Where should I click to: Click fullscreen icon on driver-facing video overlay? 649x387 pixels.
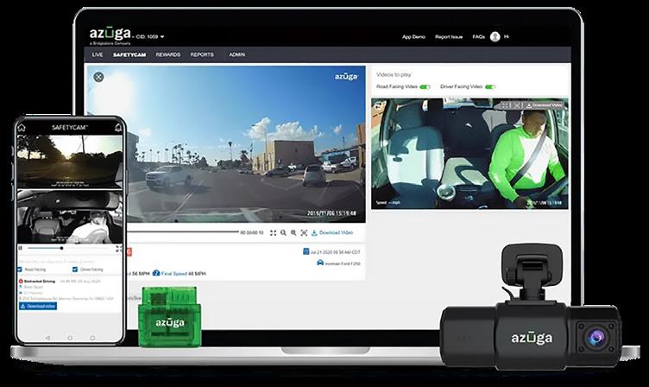click(x=505, y=105)
